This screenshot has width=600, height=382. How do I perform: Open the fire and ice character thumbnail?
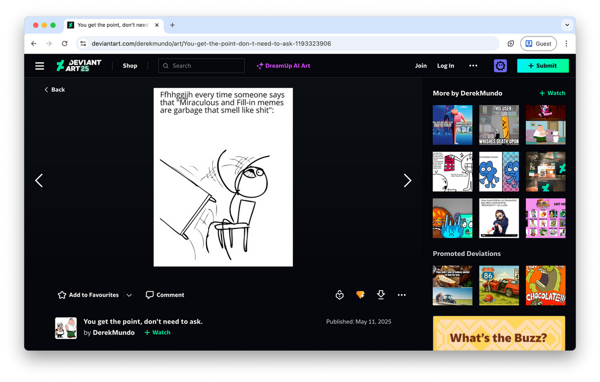[452, 218]
